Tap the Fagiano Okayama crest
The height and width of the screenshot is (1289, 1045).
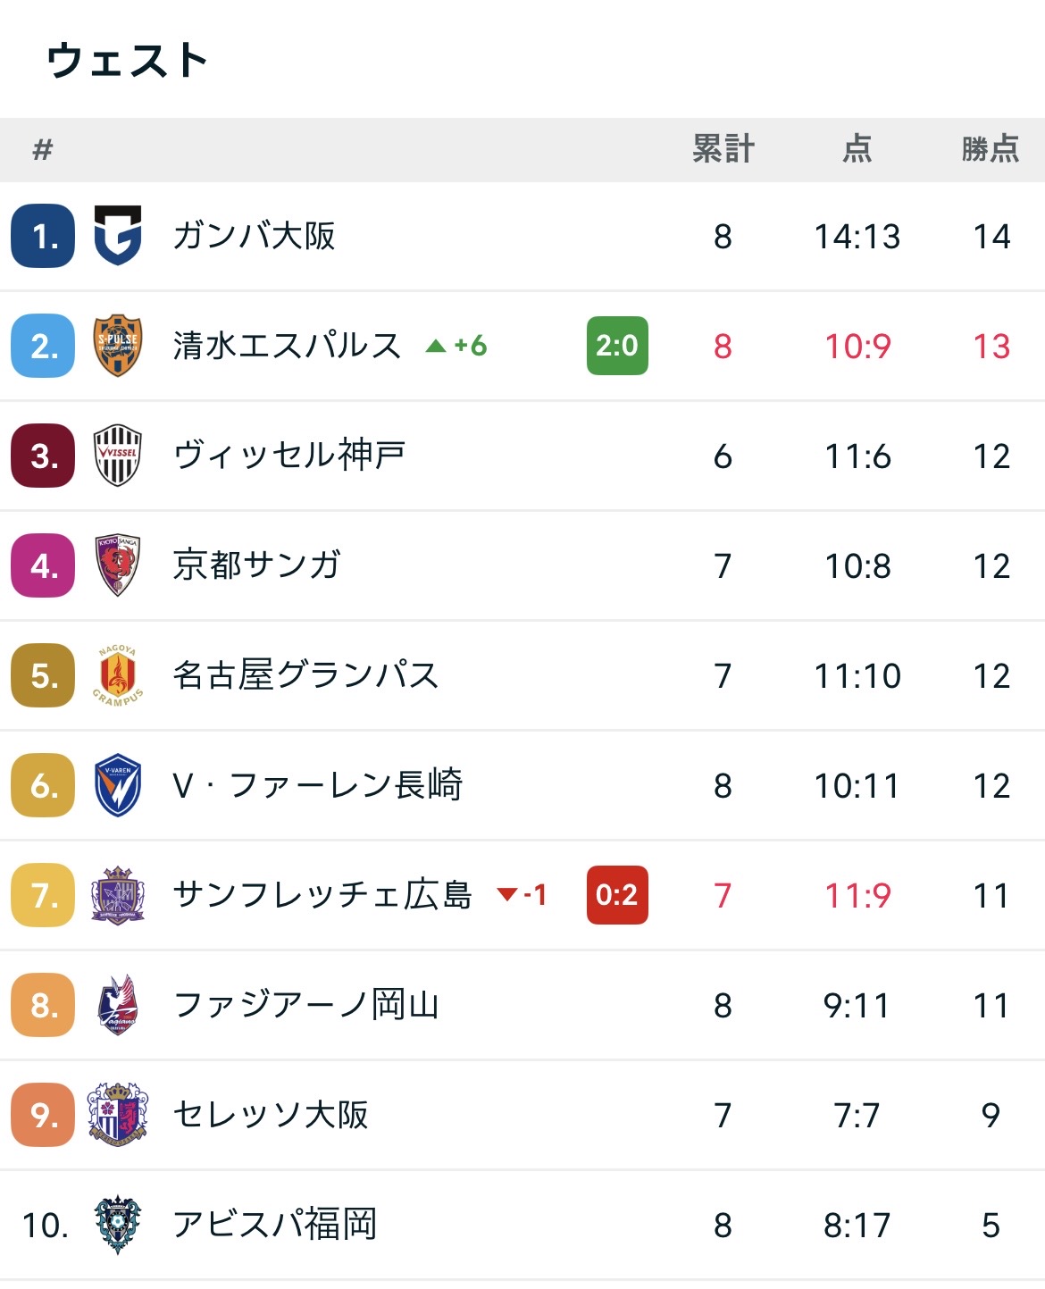click(118, 1005)
